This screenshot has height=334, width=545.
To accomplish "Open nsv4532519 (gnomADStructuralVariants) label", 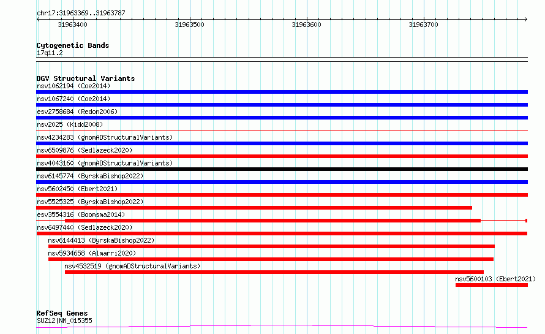I will pyautogui.click(x=132, y=266).
